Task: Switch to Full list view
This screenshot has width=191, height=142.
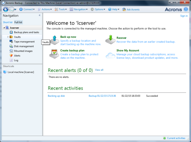Action: (18, 22)
